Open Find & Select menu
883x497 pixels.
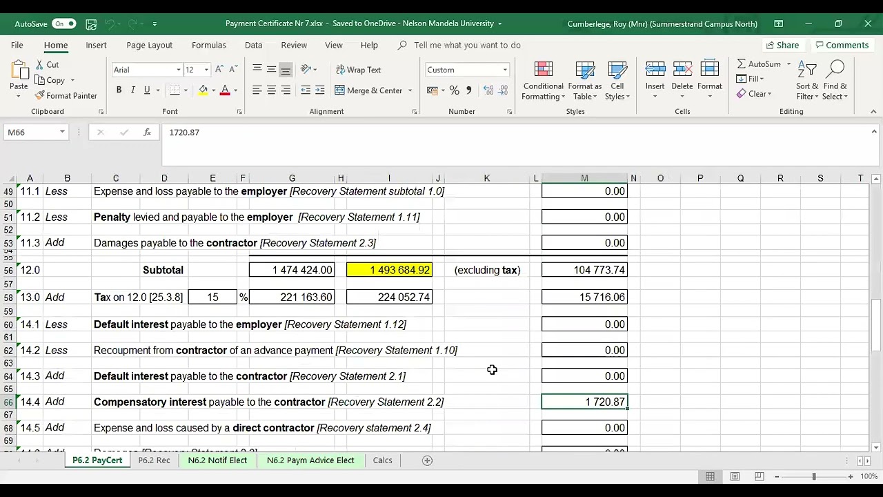pyautogui.click(x=835, y=81)
